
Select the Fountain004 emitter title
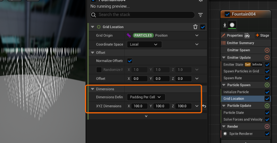[x=243, y=14]
